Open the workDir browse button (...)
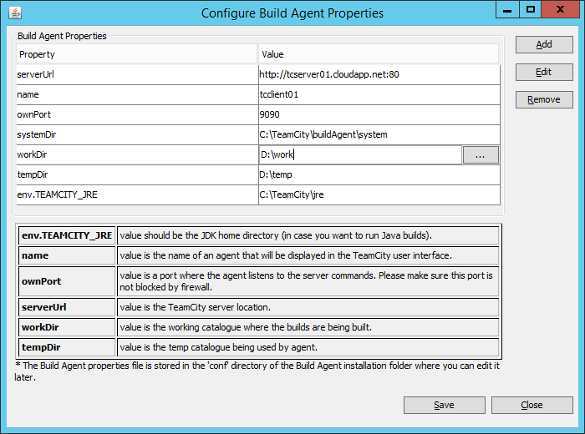The image size is (585, 434). click(481, 155)
